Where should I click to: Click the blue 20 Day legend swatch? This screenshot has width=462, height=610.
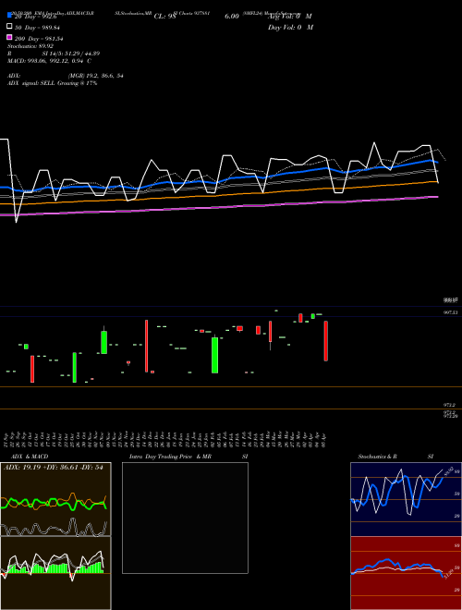(x=10, y=15)
